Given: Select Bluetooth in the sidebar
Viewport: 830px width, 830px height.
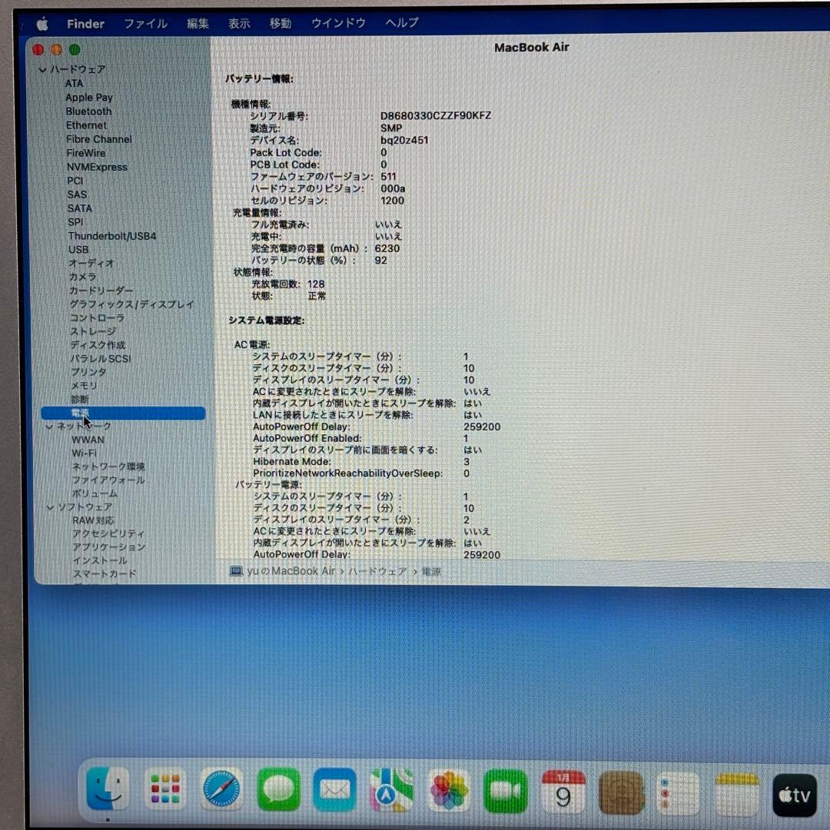Looking at the screenshot, I should click(x=88, y=111).
